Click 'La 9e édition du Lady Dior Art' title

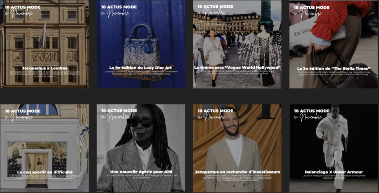click(x=140, y=68)
